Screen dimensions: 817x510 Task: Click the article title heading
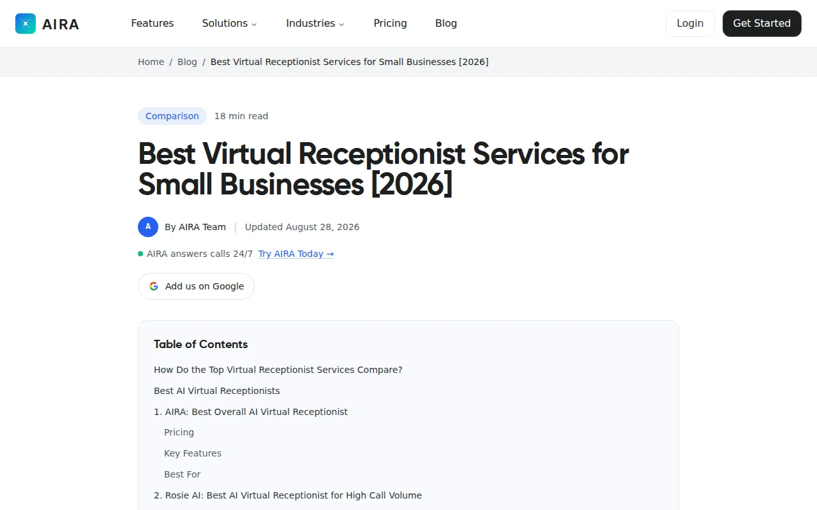coord(384,169)
